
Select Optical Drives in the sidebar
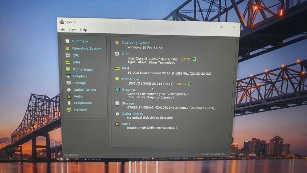coord(85,90)
